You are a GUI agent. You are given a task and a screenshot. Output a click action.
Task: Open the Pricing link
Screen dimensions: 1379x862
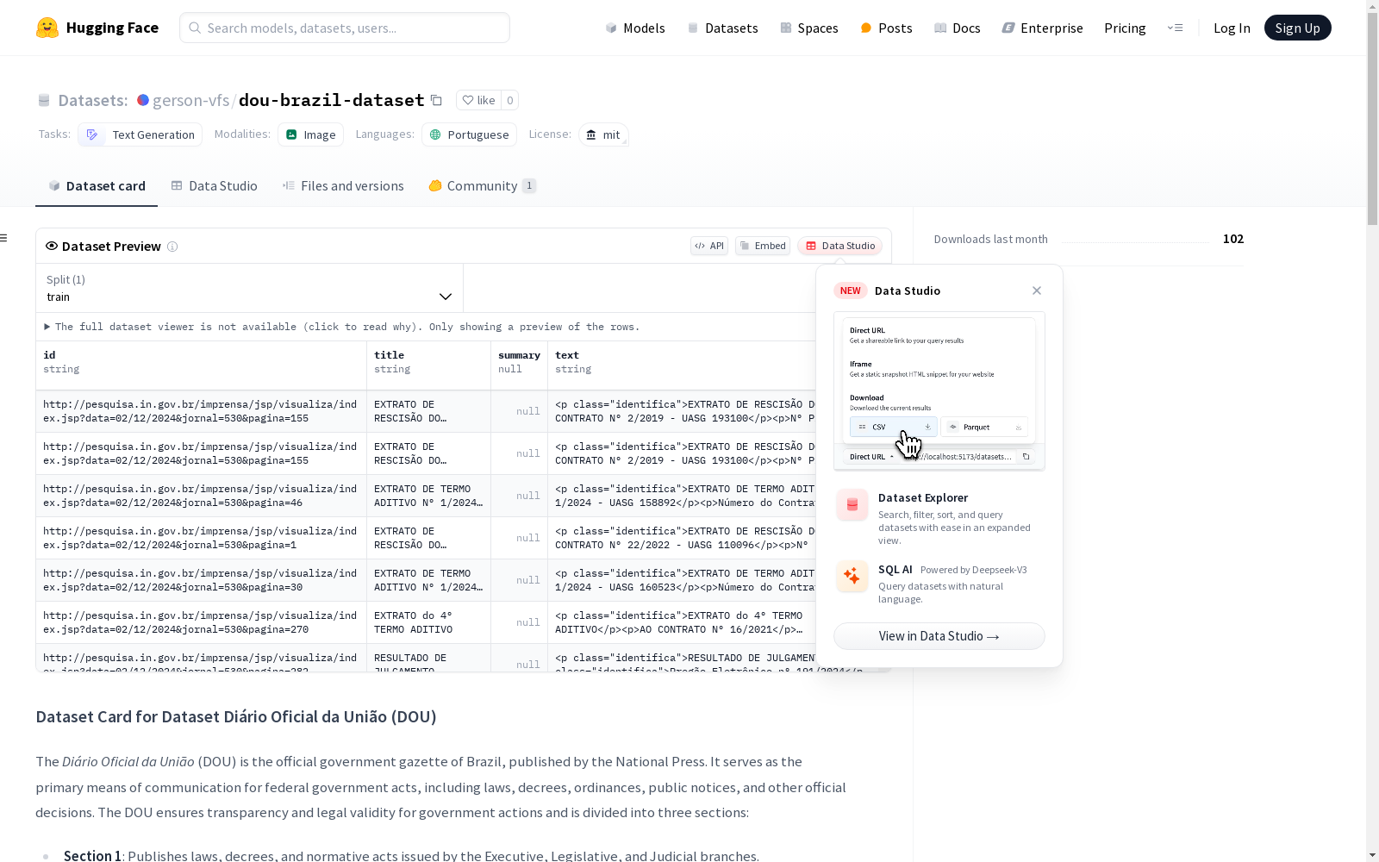(1125, 28)
